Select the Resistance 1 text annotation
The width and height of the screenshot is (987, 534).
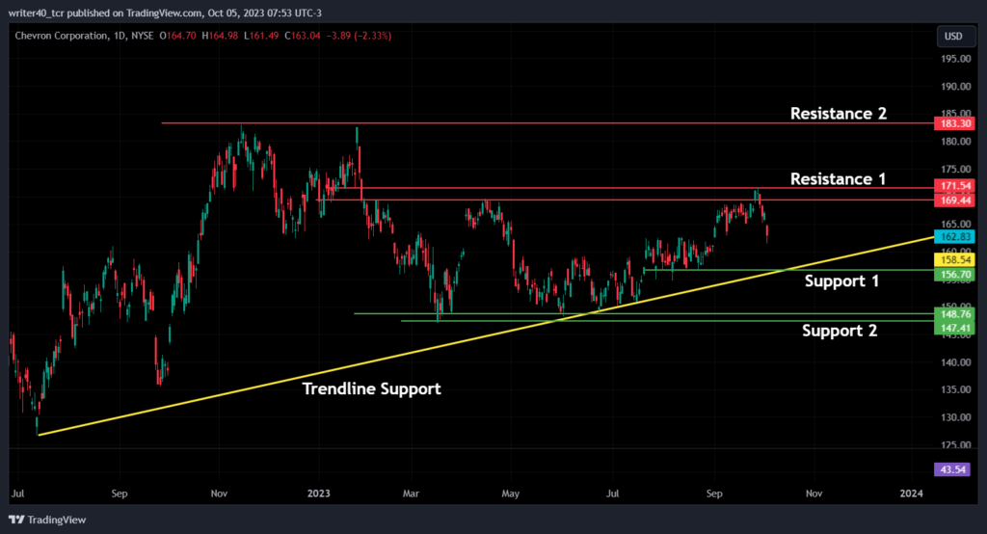[x=838, y=179]
